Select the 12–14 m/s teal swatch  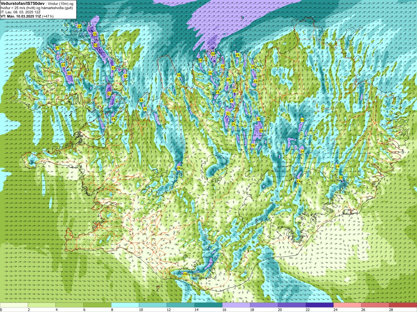(x=181, y=305)
